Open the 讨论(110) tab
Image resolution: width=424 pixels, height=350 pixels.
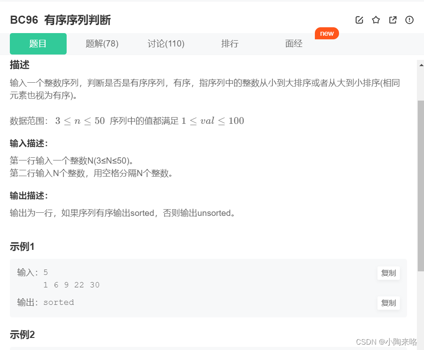tap(166, 43)
